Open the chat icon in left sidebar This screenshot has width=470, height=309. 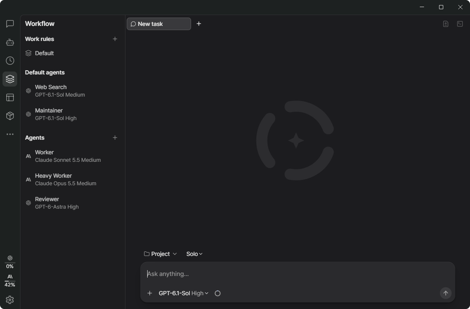click(x=10, y=24)
